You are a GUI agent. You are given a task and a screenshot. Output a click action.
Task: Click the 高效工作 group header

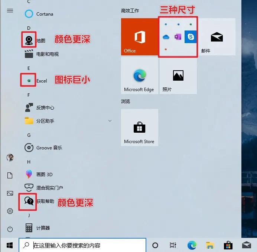pyautogui.click(x=130, y=11)
